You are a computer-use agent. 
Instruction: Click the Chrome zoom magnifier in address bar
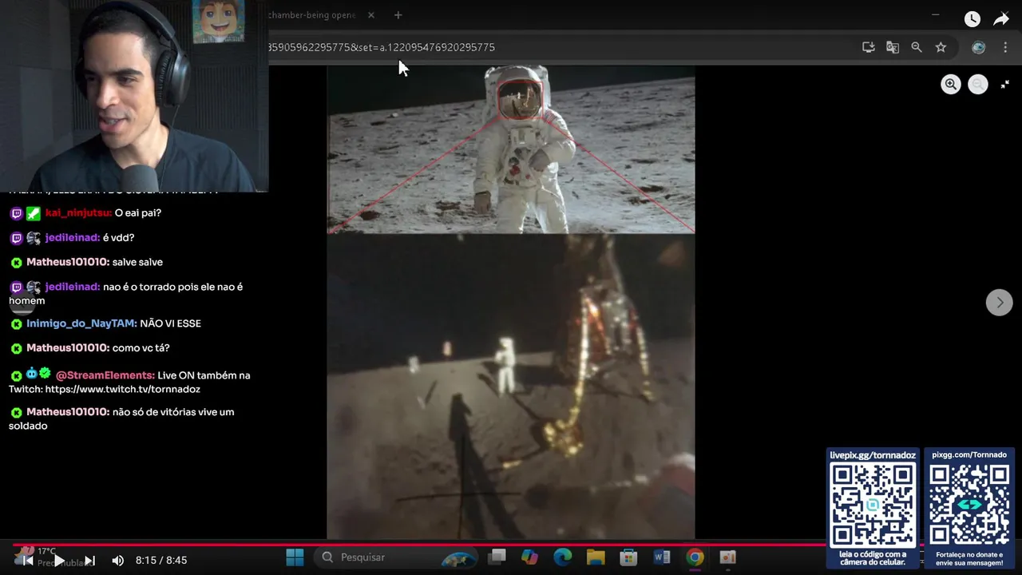(x=917, y=47)
